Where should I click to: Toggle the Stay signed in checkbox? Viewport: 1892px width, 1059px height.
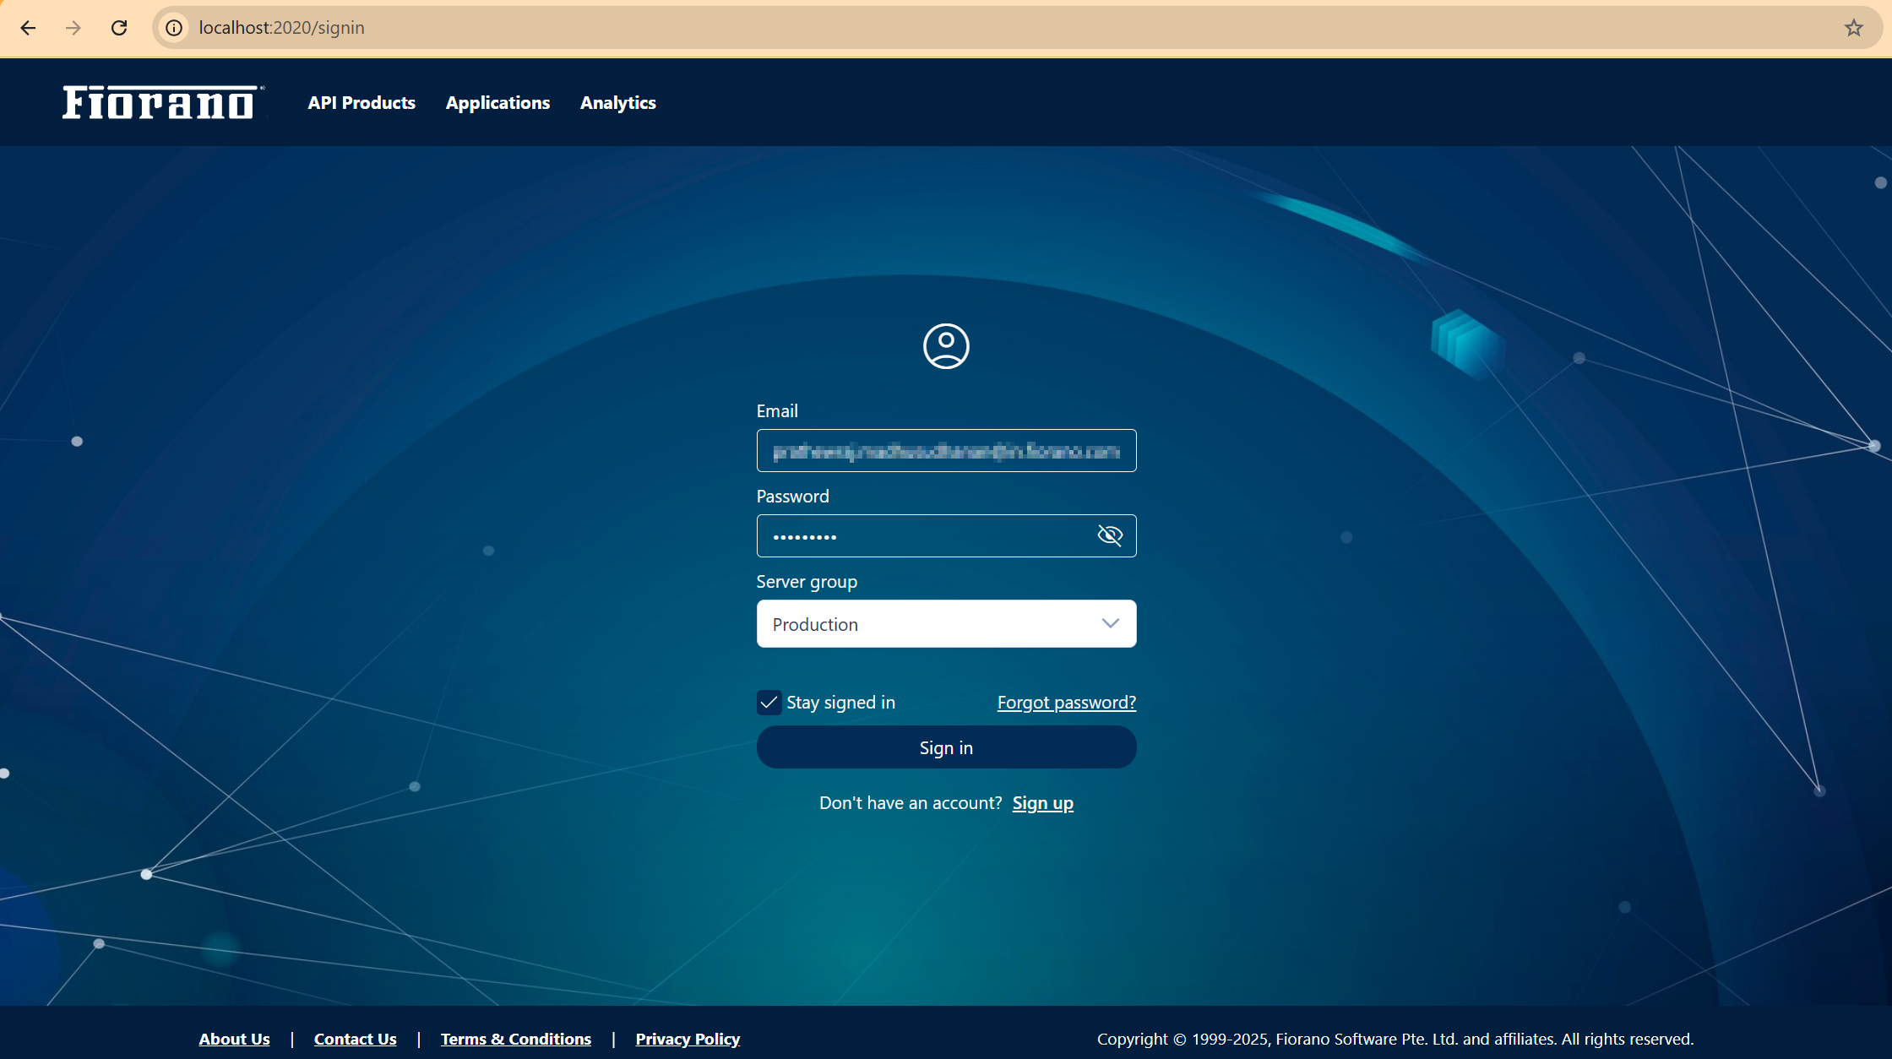pyautogui.click(x=769, y=703)
